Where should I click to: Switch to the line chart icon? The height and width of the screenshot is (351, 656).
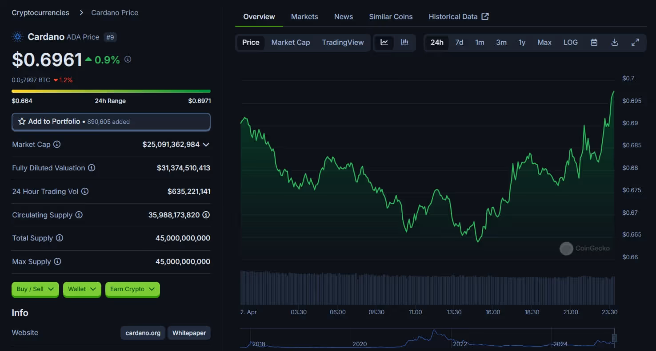[x=384, y=43]
